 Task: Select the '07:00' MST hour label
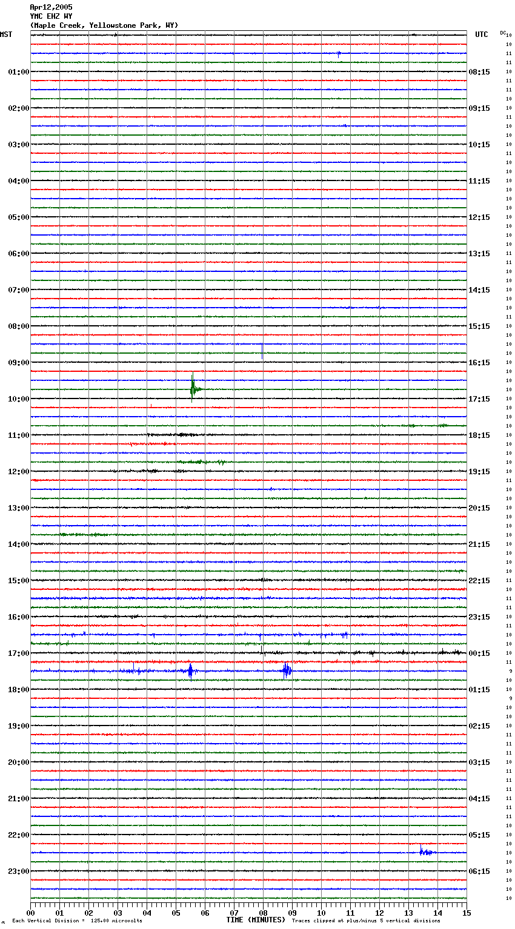18,290
